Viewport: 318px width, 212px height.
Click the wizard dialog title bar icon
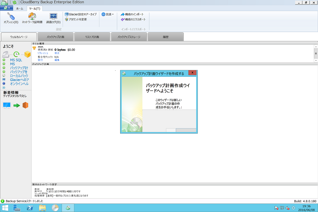(x=124, y=74)
